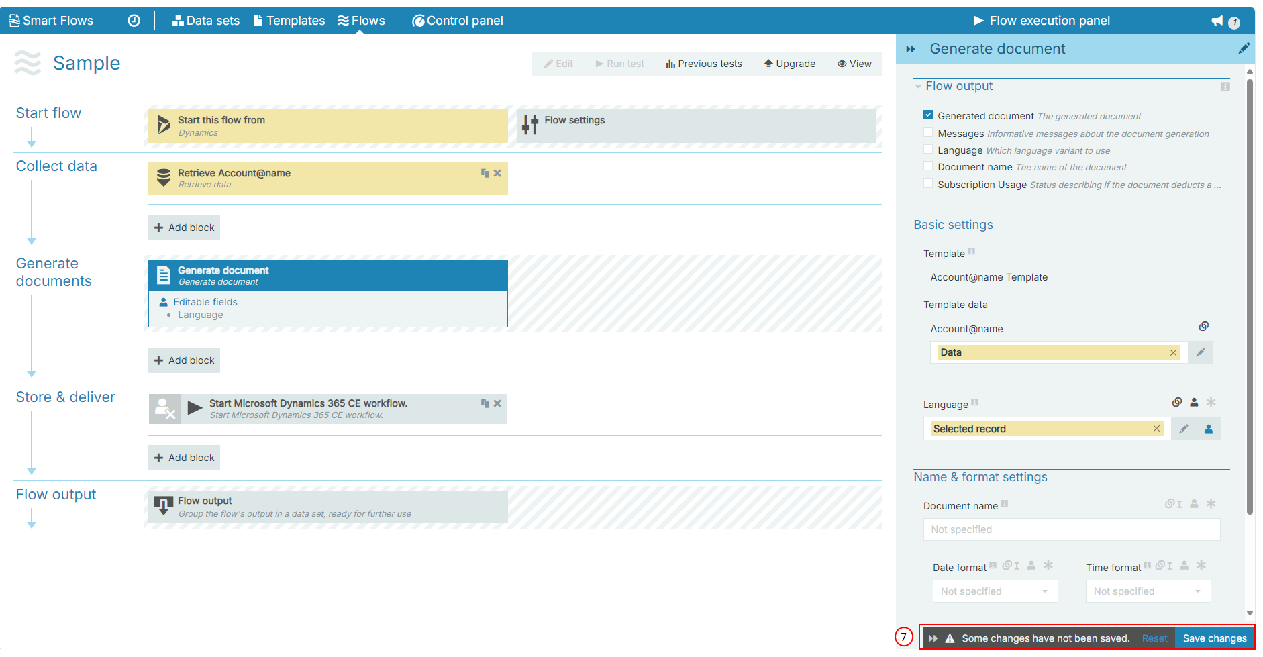Viewport: 1263px width, 657px height.
Task: Copy the Retrieve Account@name block
Action: click(x=485, y=173)
